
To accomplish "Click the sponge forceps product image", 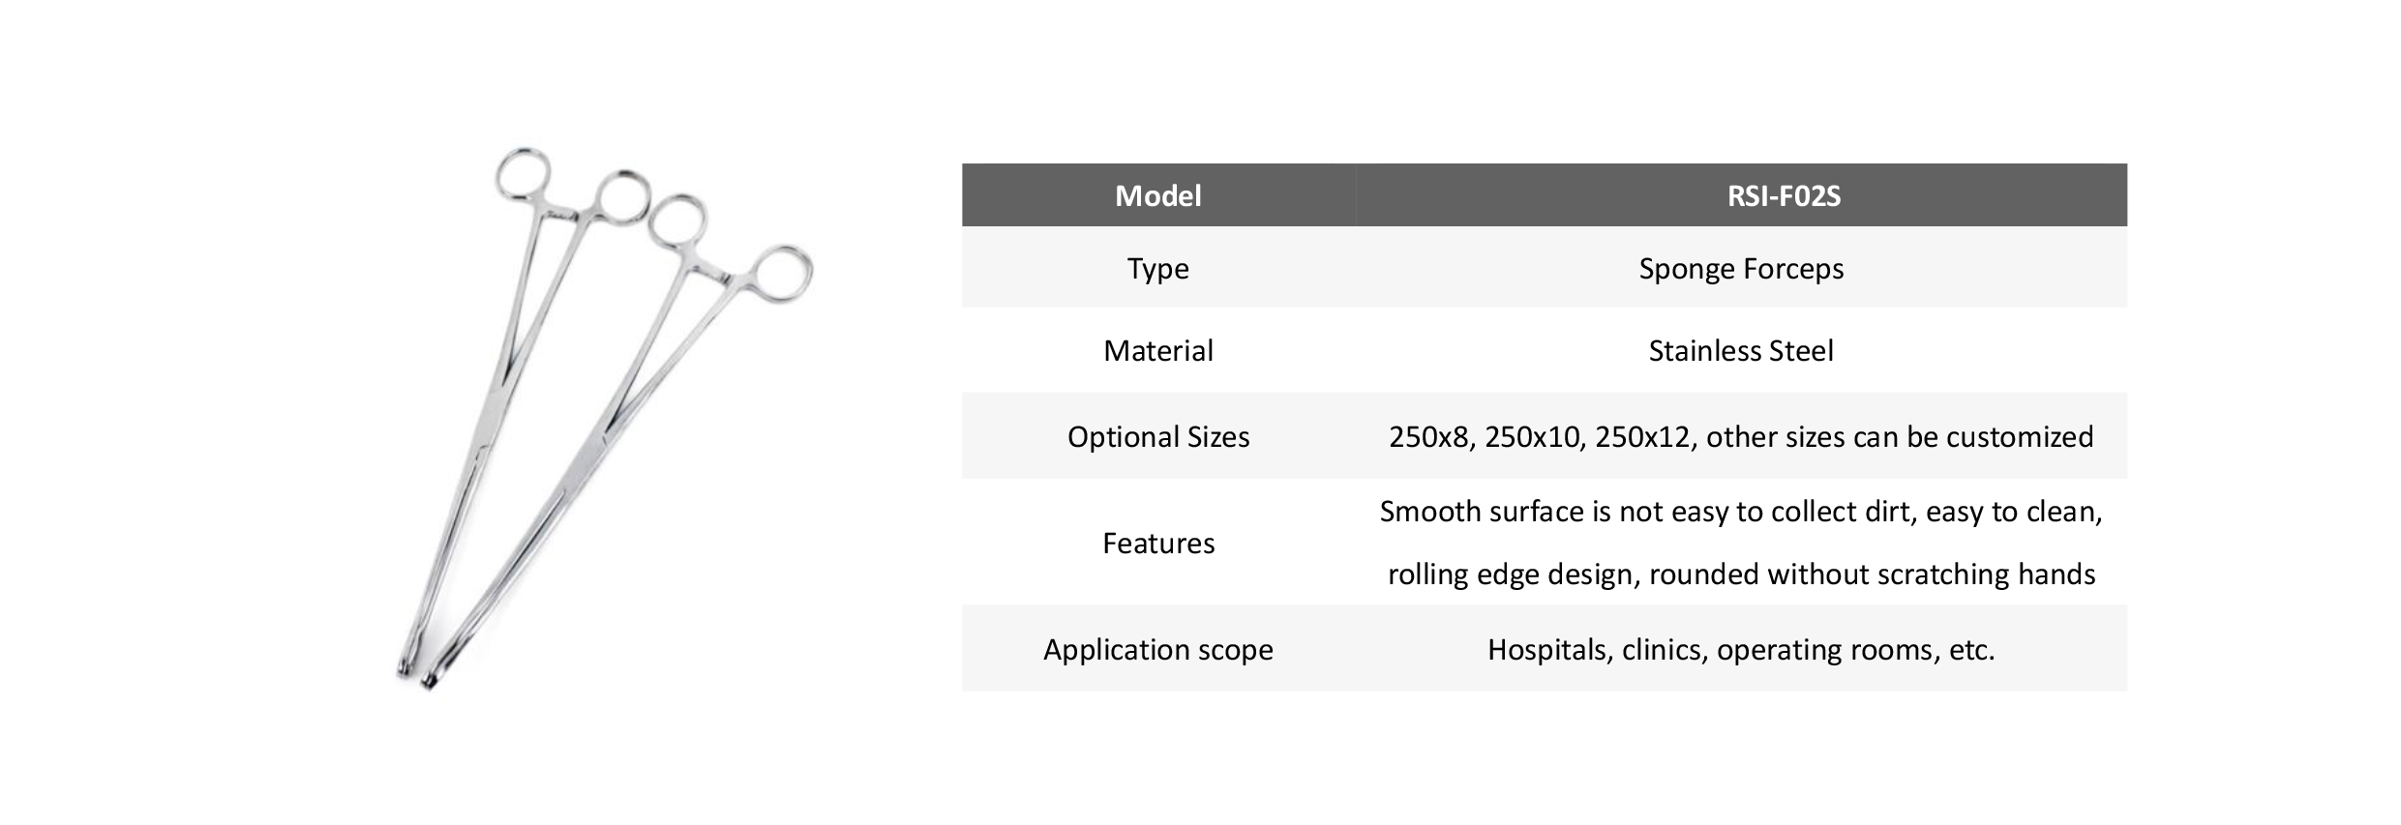I will pyautogui.click(x=606, y=422).
